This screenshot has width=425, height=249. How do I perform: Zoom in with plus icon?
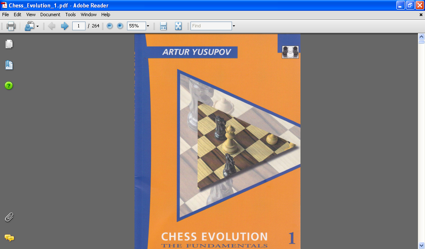point(120,26)
